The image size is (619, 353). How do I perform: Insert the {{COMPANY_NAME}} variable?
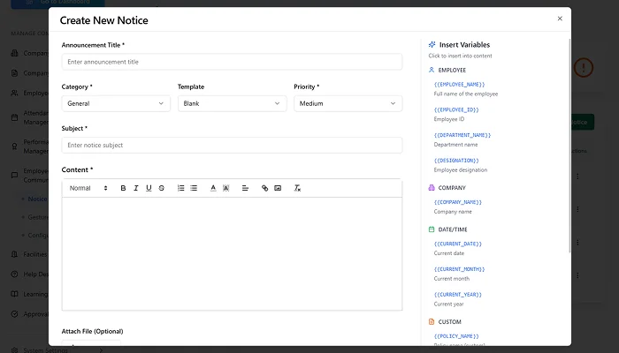click(x=458, y=202)
